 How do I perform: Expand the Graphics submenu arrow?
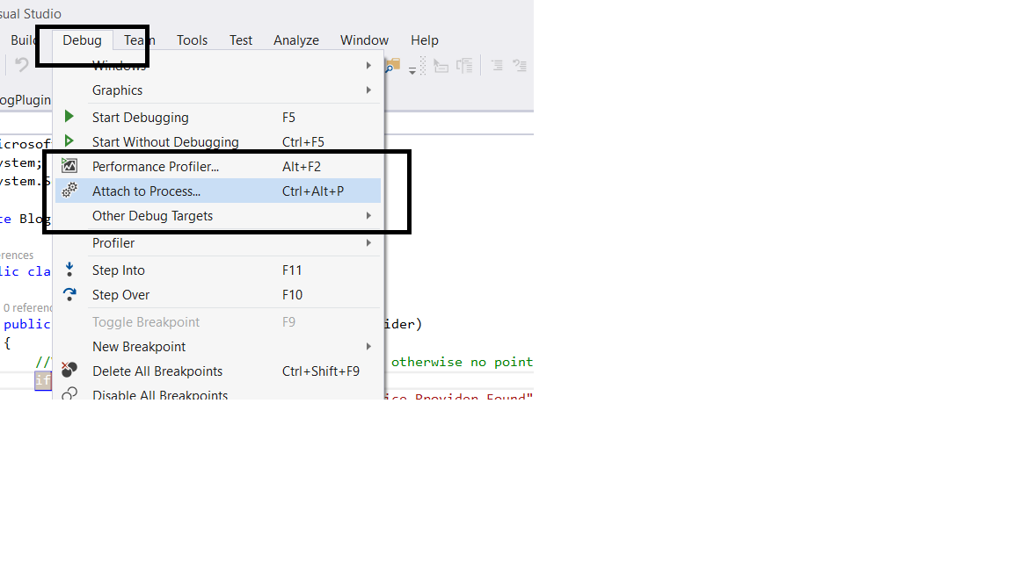368,90
